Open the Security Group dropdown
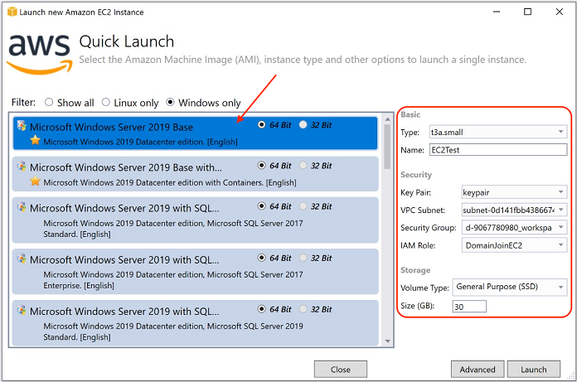Screen dimensions: 577x382 tap(514, 228)
